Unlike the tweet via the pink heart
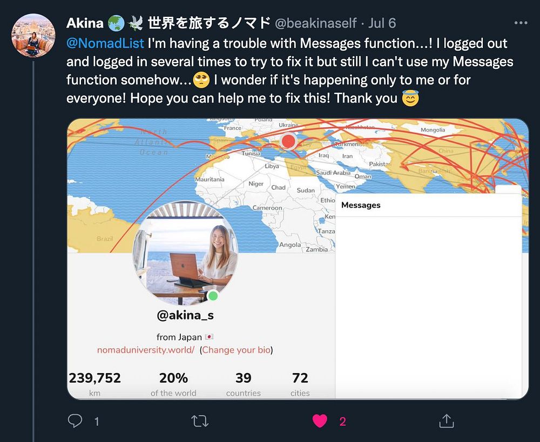 click(x=320, y=421)
